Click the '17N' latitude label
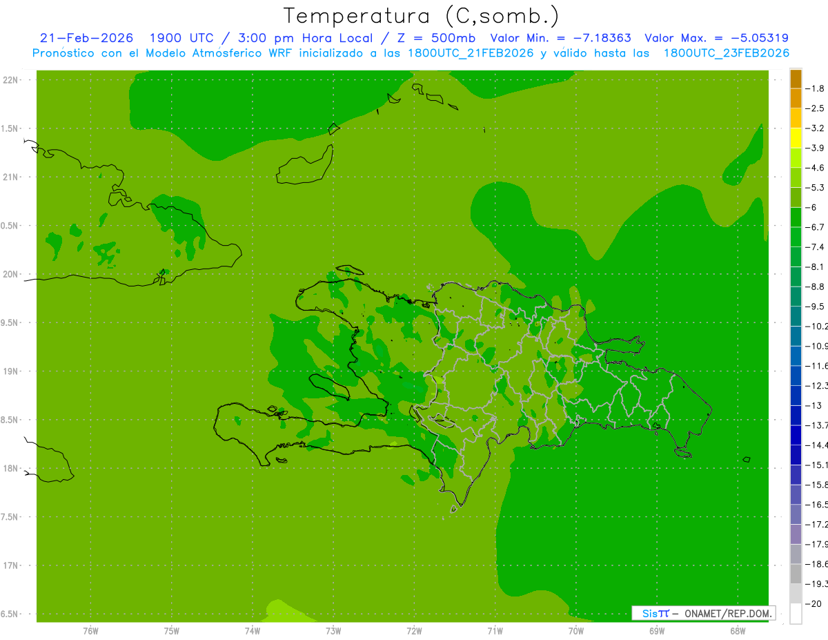 tap(10, 565)
